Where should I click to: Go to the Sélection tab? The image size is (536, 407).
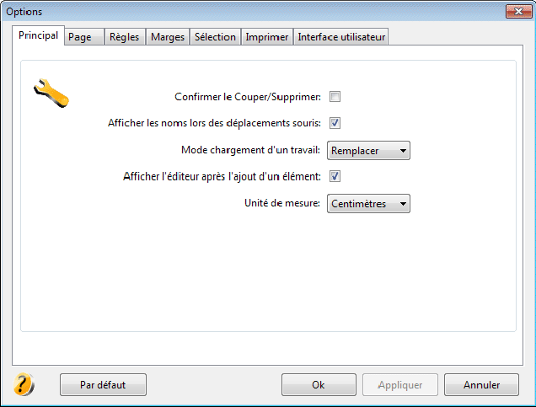(215, 37)
